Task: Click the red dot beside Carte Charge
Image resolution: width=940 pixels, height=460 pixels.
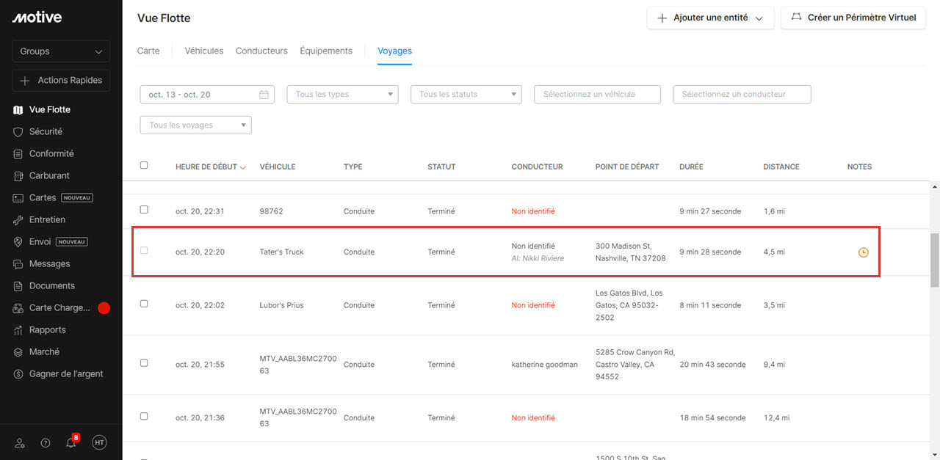Action: pos(104,308)
